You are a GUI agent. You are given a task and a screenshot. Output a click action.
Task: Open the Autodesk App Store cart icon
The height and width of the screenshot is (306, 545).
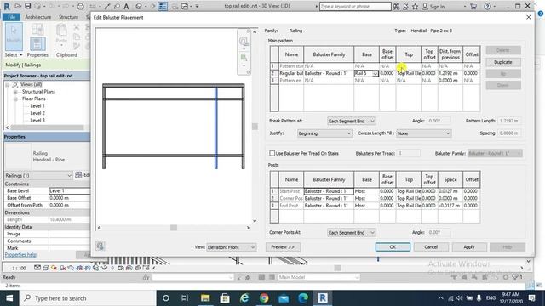[x=473, y=6]
